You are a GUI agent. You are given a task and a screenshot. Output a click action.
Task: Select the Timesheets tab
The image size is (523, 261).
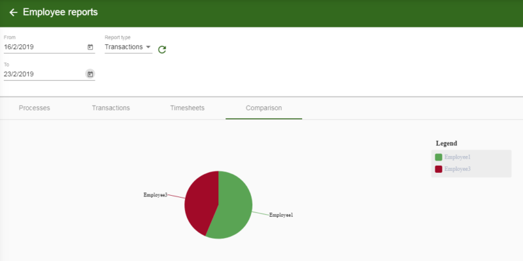pos(187,108)
